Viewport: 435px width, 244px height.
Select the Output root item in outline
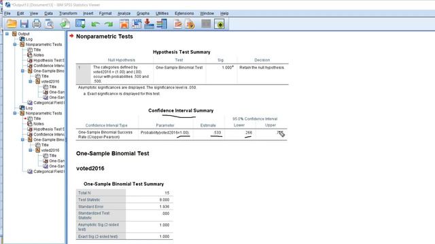pyautogui.click(x=24, y=34)
